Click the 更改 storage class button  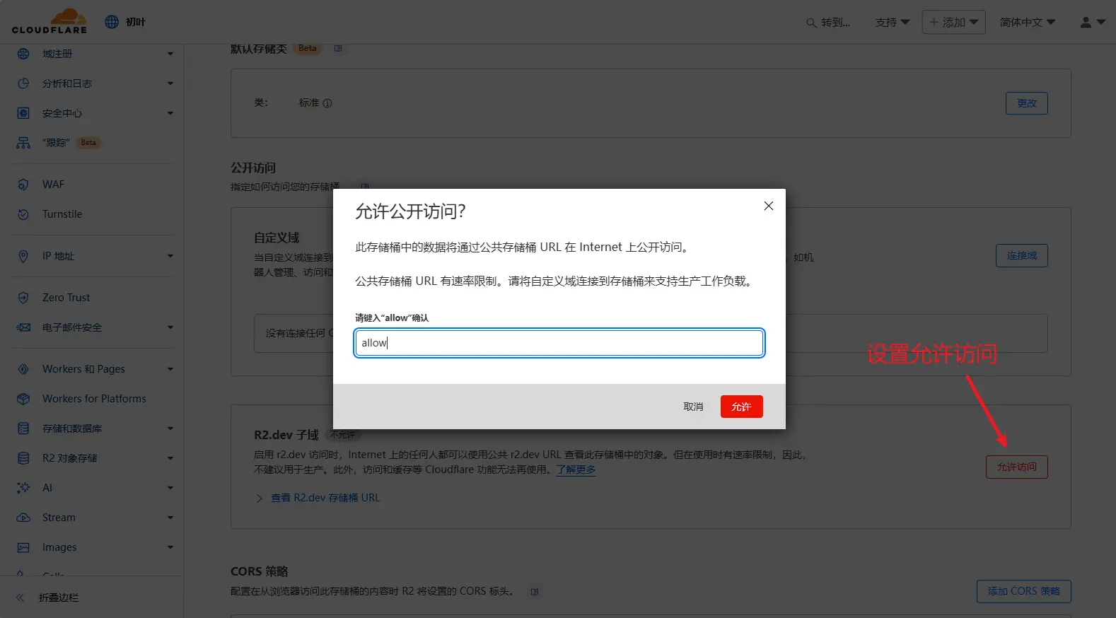pos(1026,103)
